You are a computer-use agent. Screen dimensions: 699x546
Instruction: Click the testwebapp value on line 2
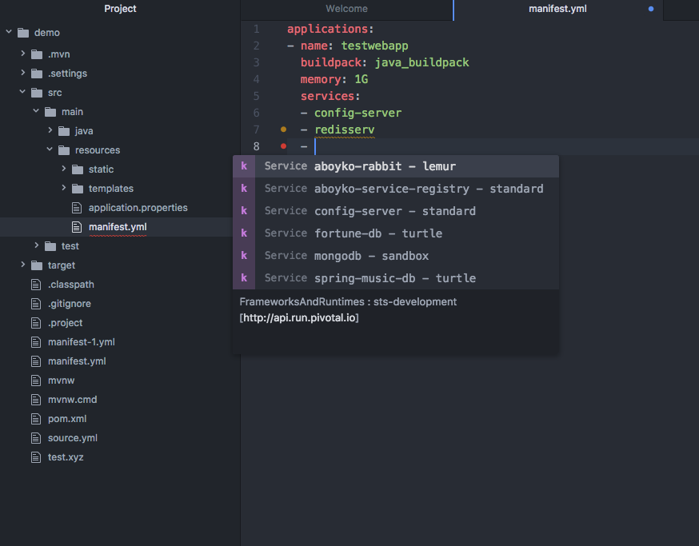(374, 46)
